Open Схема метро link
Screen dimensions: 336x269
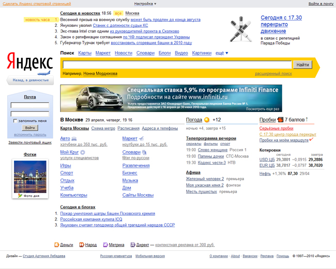(x=103, y=129)
